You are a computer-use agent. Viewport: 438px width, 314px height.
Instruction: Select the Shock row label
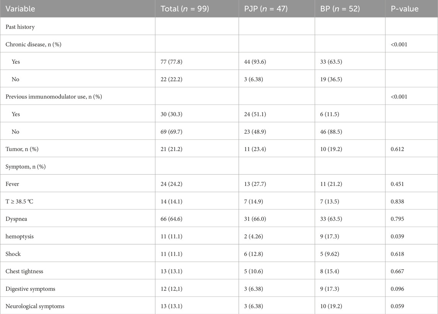point(13,254)
